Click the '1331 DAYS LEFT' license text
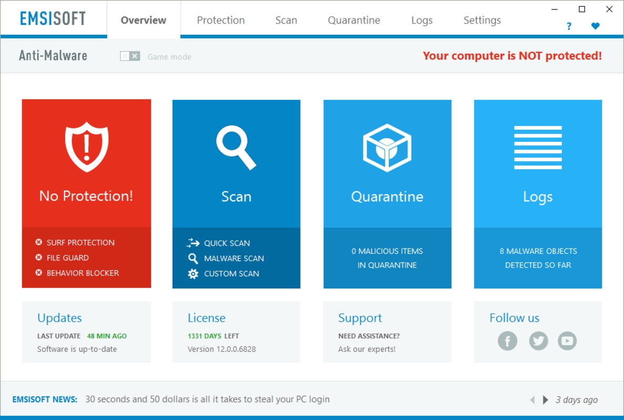Viewport: 624px width, 420px height. [x=213, y=336]
